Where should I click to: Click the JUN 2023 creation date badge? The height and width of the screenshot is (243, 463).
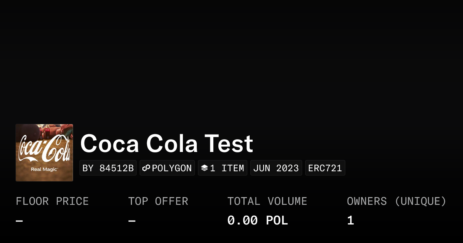point(276,168)
